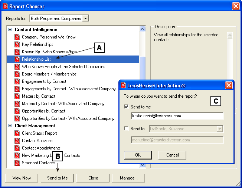Viewport: 242px width, 188px height.
Task: Select Board Members / Memberships report
Action: 49,74
